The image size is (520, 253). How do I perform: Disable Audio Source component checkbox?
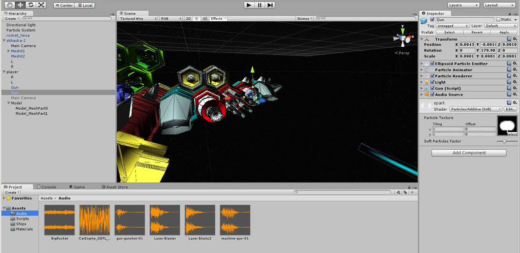click(x=432, y=94)
